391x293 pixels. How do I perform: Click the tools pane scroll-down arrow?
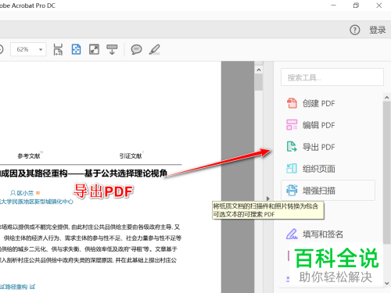point(386,283)
